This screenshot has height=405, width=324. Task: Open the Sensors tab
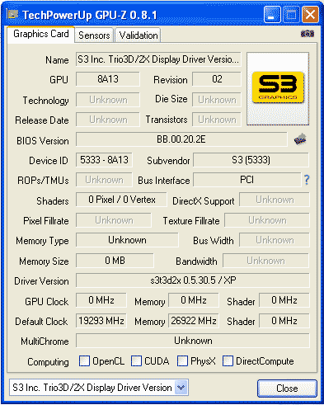(94, 35)
